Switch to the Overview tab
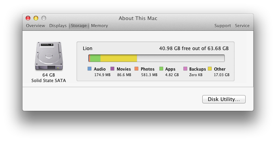The width and height of the screenshot is (276, 142). coord(35,26)
